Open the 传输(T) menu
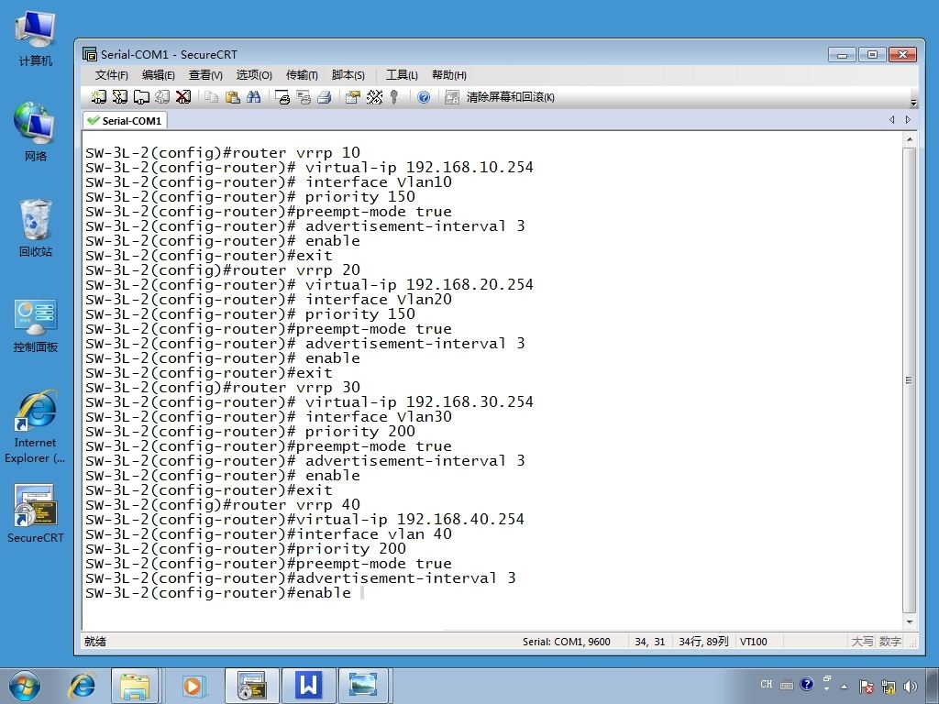 302,75
